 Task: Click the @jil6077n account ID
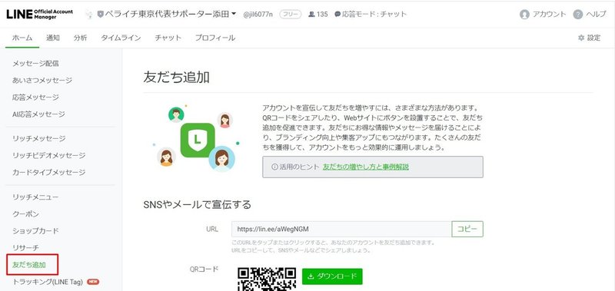(x=258, y=15)
